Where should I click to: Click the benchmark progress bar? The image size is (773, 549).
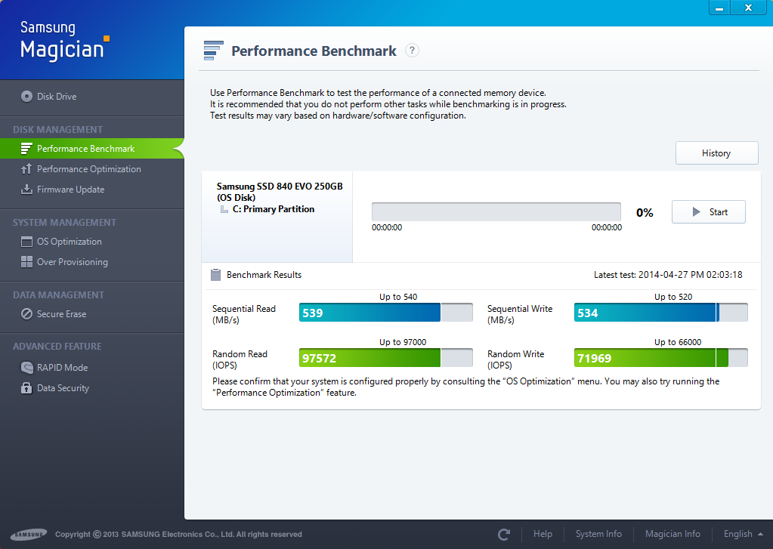[496, 212]
